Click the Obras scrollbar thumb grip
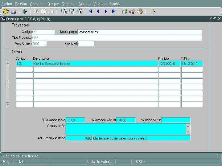The height and width of the screenshot is (166, 222). point(8,83)
